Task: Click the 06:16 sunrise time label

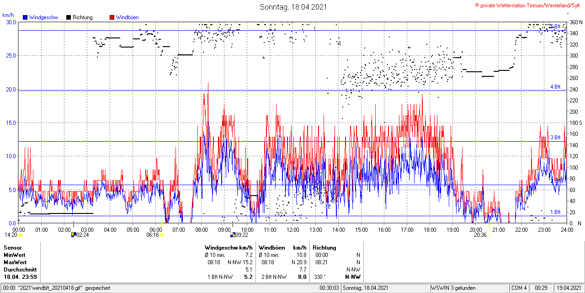Action: tap(153, 235)
